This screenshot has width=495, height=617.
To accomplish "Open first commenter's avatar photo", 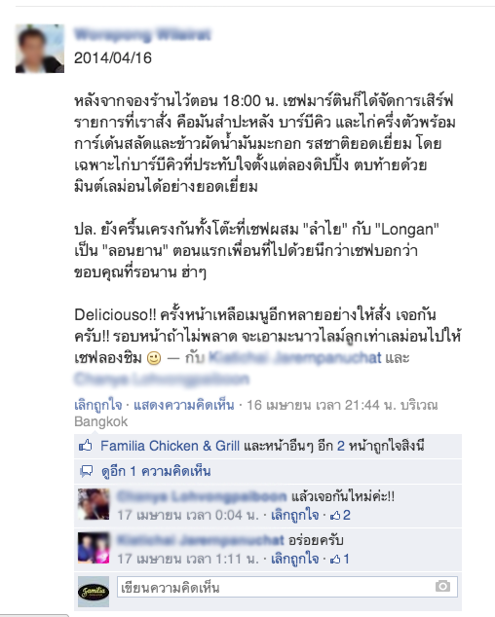I will [94, 504].
